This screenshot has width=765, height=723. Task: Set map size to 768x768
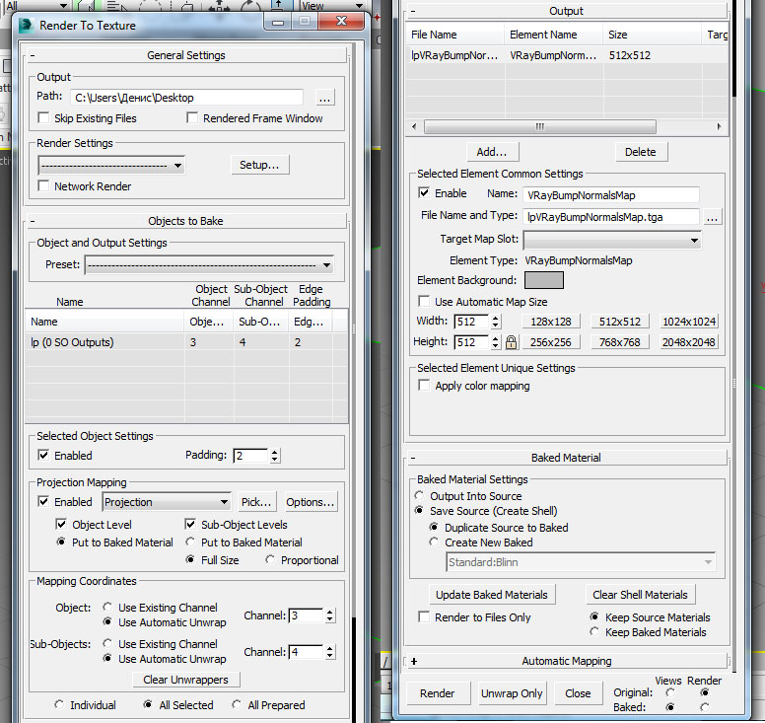pyautogui.click(x=620, y=342)
